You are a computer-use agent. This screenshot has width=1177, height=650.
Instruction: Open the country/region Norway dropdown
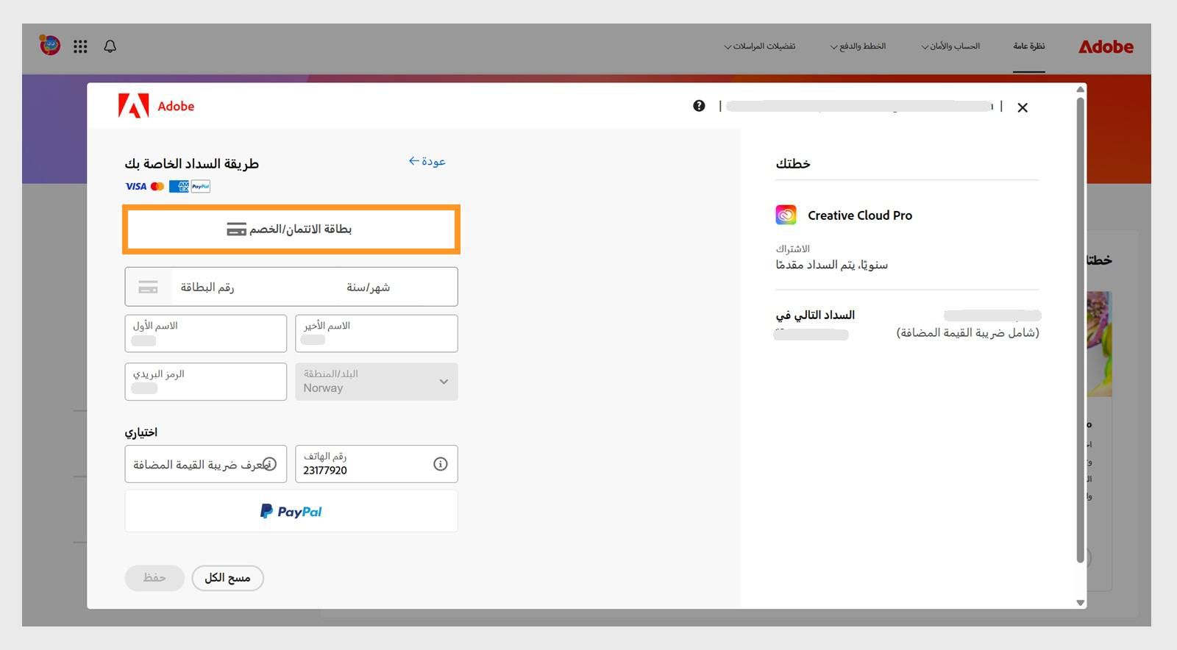pos(377,382)
